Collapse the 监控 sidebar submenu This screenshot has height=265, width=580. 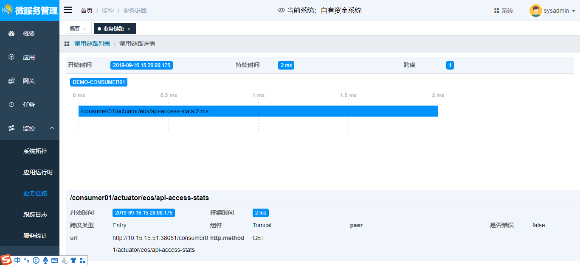pos(52,128)
